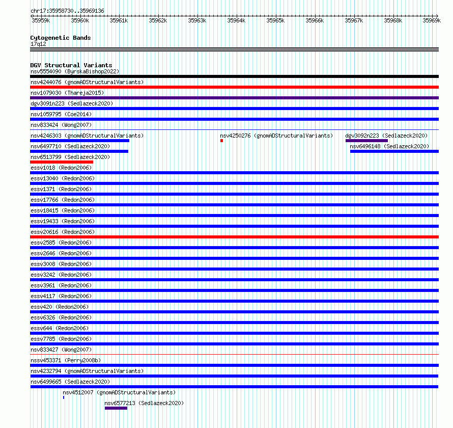Click the Cytogenetic Bands track title
Screen dimensions: 453x428
(61, 38)
